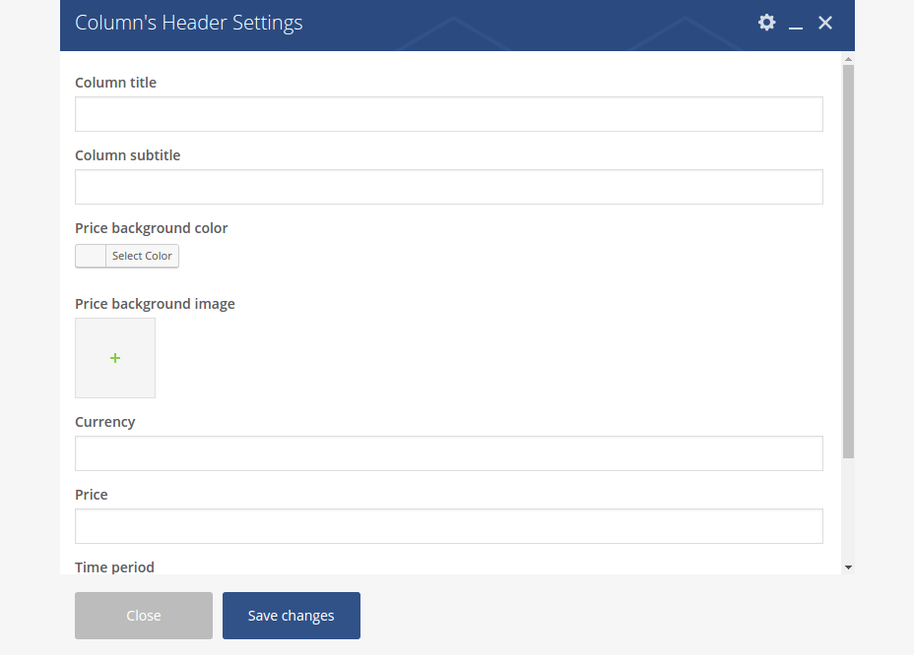This screenshot has width=914, height=655.
Task: Focus the Price text field
Action: click(448, 526)
